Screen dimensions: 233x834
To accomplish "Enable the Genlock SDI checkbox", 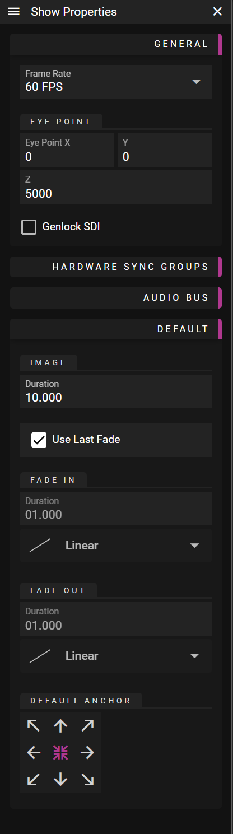I will tap(29, 227).
